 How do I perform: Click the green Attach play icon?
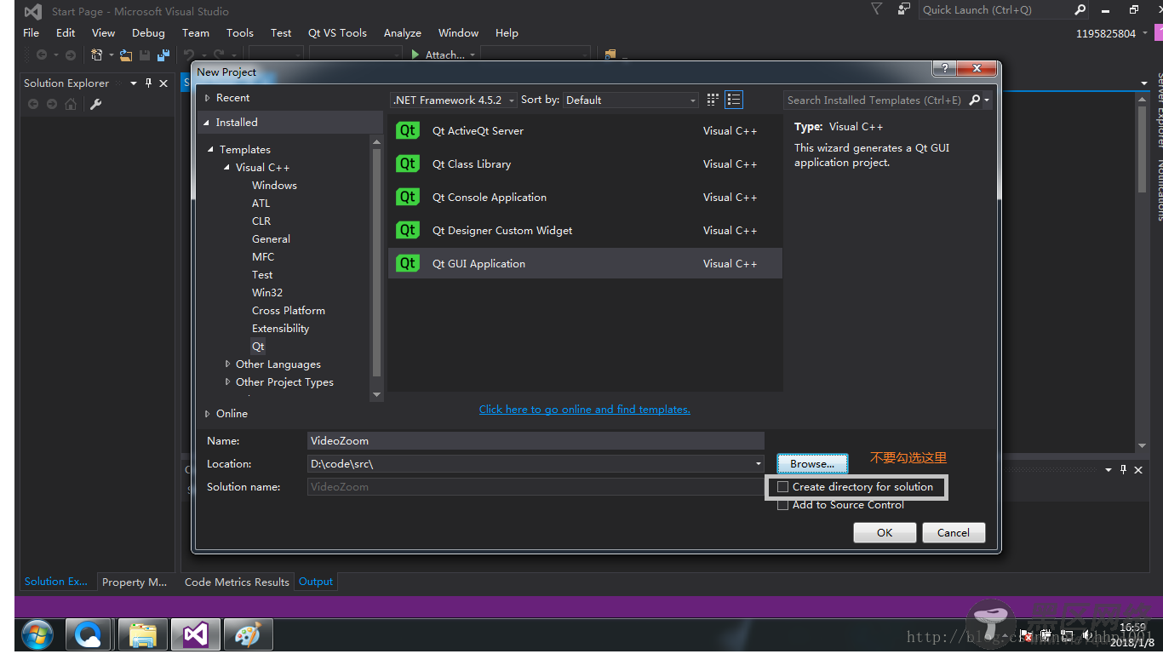tap(415, 54)
